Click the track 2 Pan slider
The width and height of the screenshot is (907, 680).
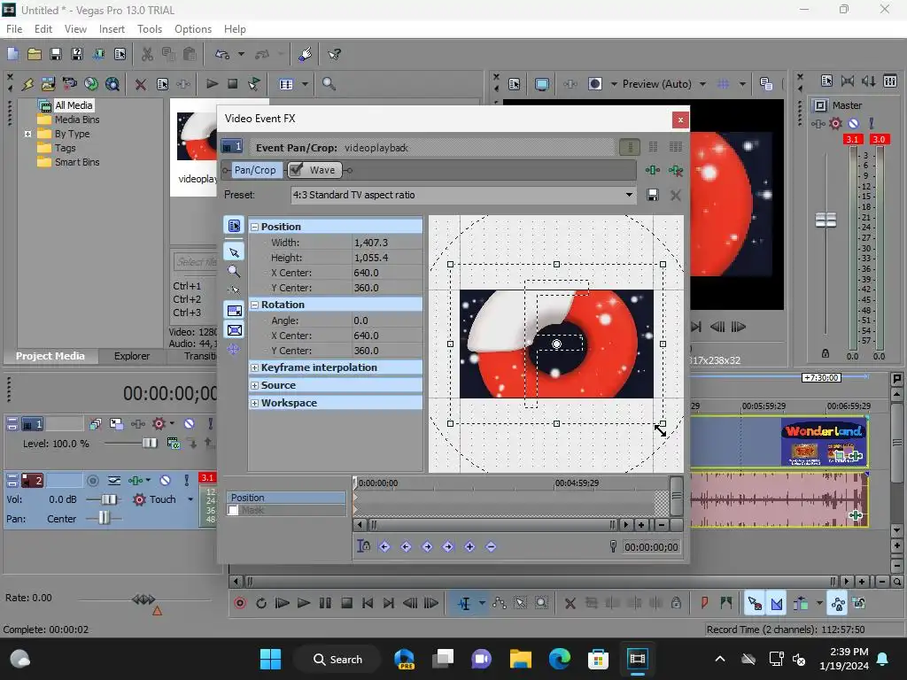point(104,518)
